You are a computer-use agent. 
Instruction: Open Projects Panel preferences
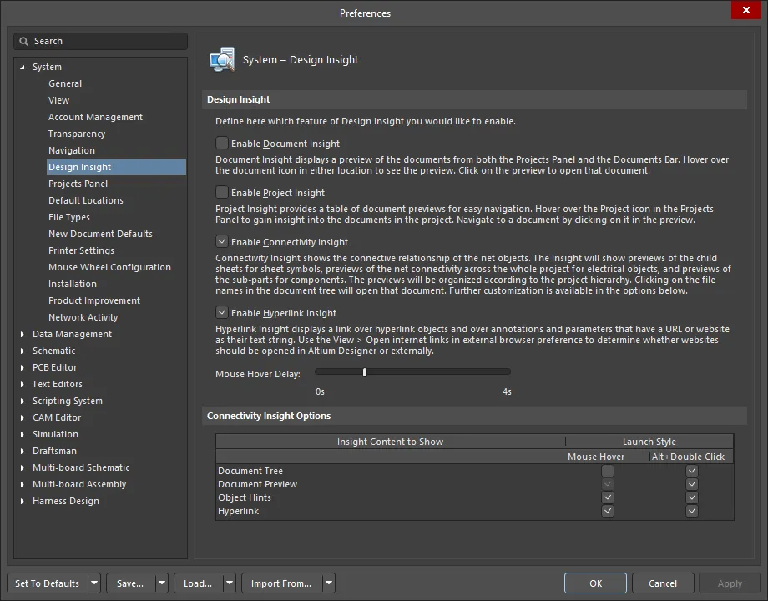click(78, 184)
